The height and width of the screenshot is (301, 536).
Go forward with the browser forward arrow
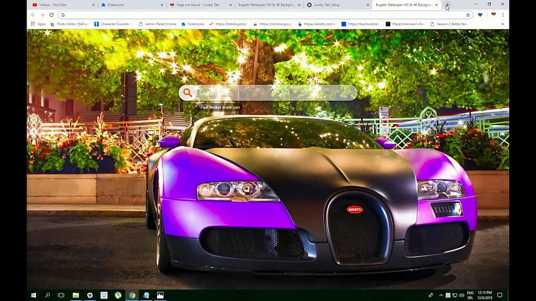[42, 15]
